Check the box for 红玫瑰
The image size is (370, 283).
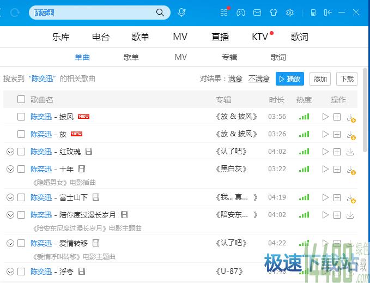(x=21, y=152)
